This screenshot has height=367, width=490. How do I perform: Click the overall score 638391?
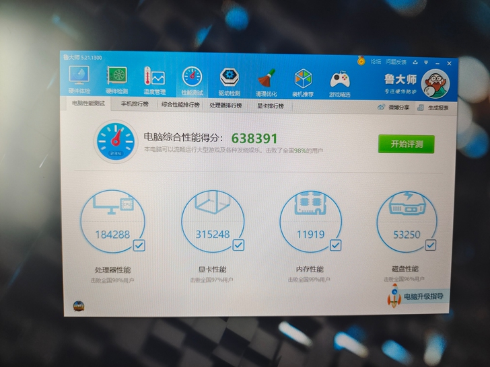[254, 138]
